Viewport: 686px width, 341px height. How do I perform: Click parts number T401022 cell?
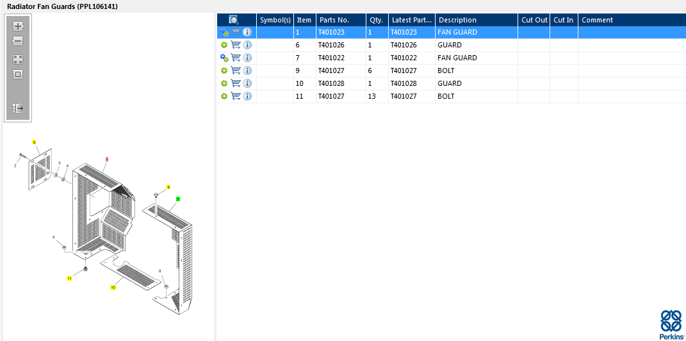click(x=341, y=57)
